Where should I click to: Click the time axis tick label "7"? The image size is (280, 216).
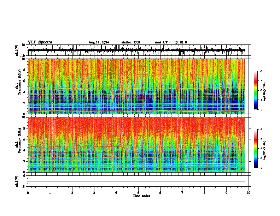click(182, 193)
